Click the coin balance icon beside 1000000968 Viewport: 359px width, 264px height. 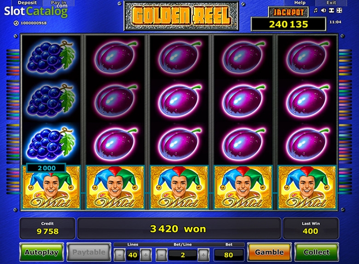pyautogui.click(x=16, y=23)
